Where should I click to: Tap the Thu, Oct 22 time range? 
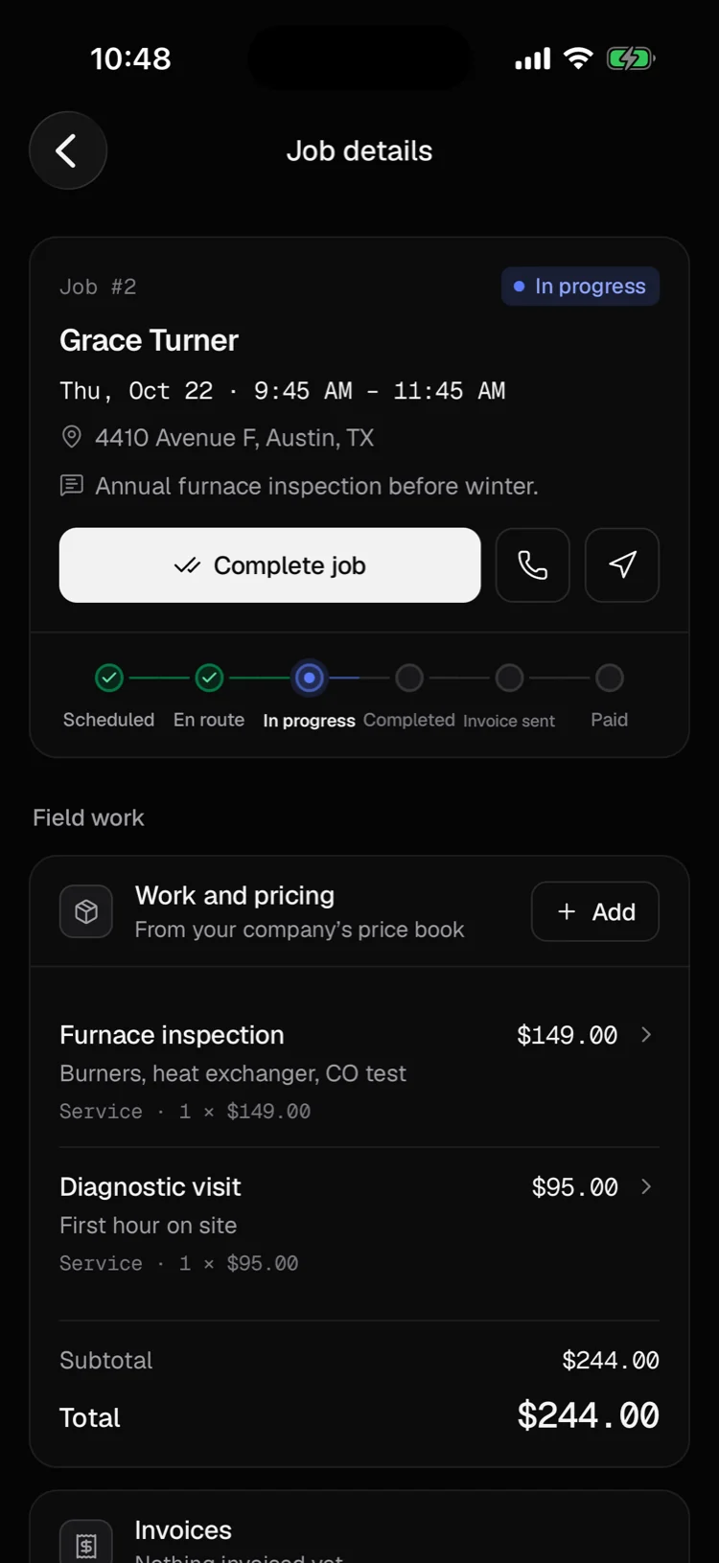(283, 391)
